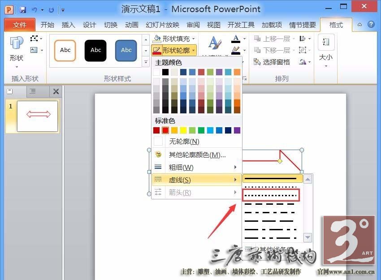Choose the round dot dash style
The height and width of the screenshot is (280, 381).
271,187
